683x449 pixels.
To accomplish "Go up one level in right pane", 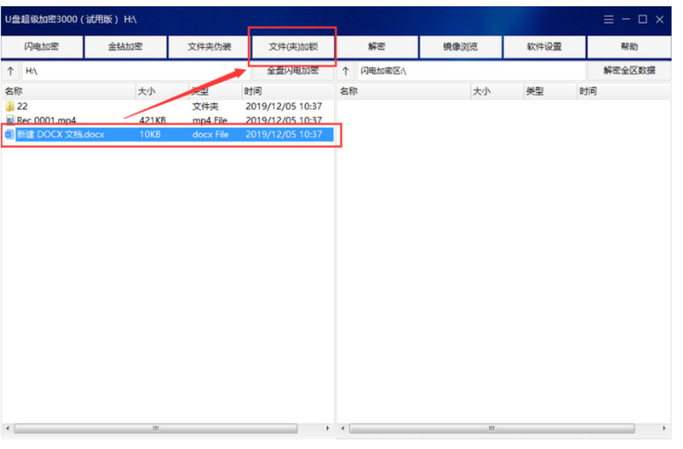I will (x=346, y=71).
